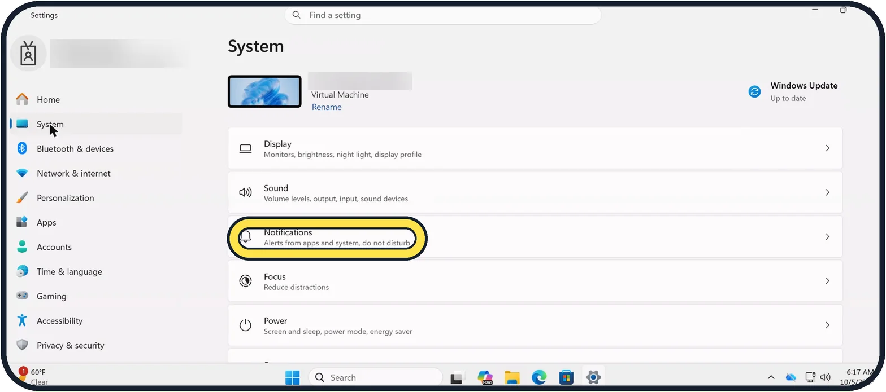
Task: Expand Sound settings via its chevron
Action: (827, 192)
